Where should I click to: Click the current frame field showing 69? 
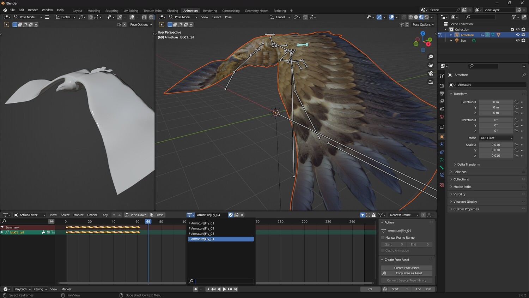pyautogui.click(x=370, y=289)
